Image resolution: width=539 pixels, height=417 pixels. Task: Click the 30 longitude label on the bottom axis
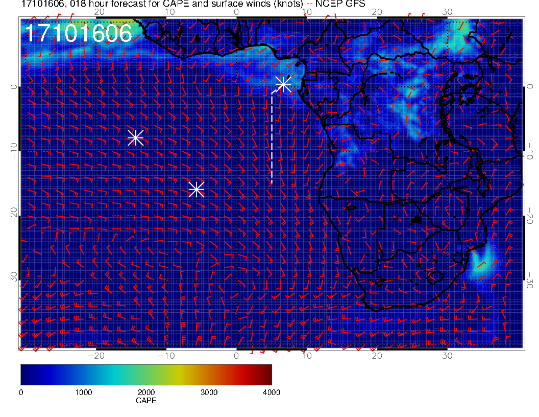(x=447, y=356)
